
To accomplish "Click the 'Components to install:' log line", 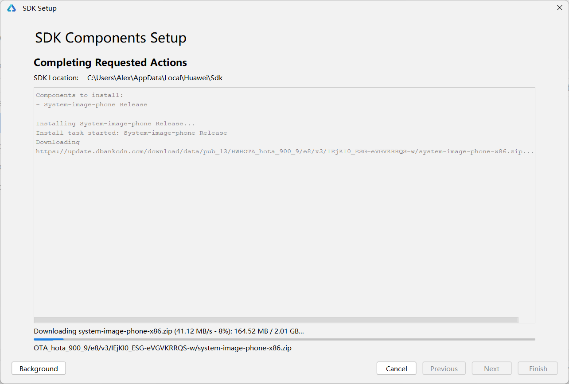I will pyautogui.click(x=80, y=95).
